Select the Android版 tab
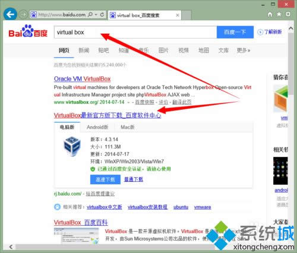This screenshot has height=253, width=297. pos(97,127)
